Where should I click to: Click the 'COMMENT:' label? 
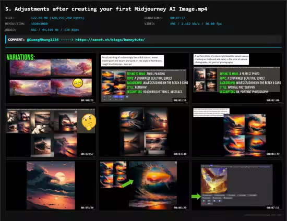16,40
